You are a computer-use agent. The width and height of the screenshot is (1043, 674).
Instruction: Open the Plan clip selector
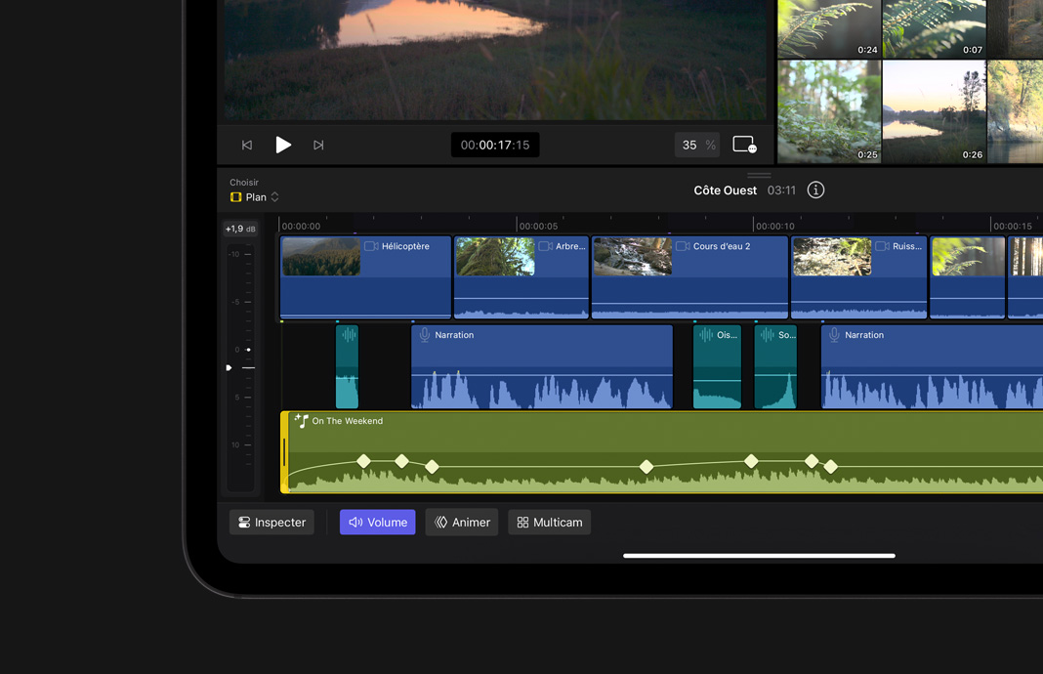click(254, 196)
